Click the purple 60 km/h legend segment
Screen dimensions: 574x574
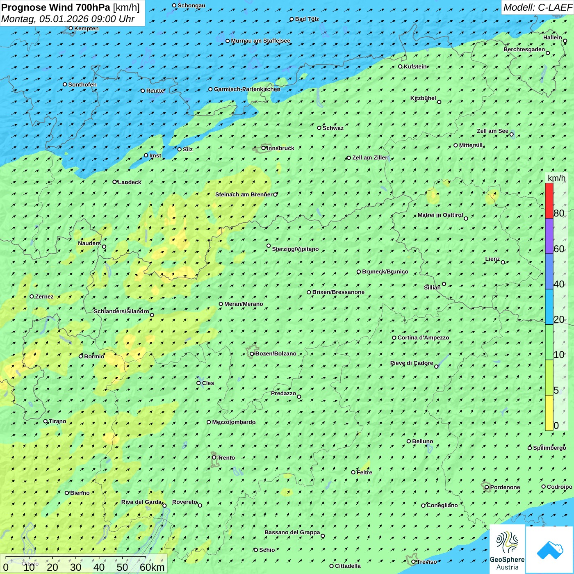click(549, 236)
